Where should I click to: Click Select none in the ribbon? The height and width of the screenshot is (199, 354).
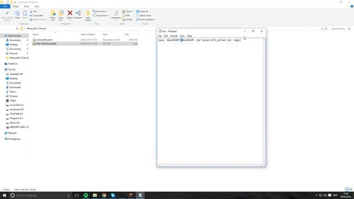click(143, 15)
